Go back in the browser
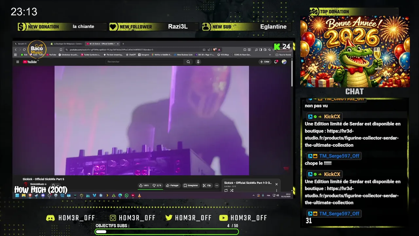Screen dimensions: 419x236 [16, 49]
